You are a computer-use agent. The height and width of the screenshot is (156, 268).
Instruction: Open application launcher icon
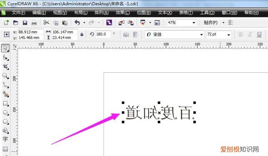click(143, 22)
